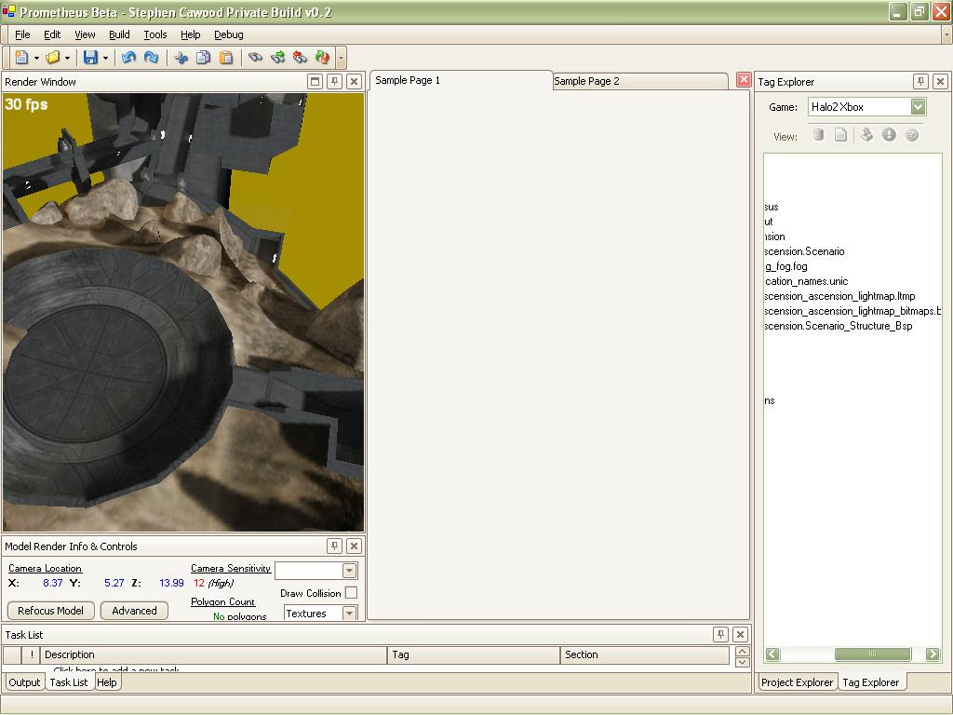The height and width of the screenshot is (715, 953).
Task: Click the Paste clipboard icon
Action: click(x=225, y=57)
